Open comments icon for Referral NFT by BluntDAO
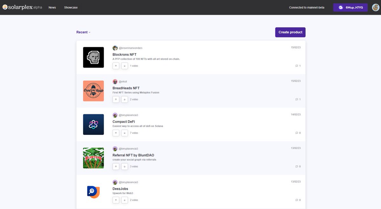This screenshot has height=209, width=381. pos(297,167)
